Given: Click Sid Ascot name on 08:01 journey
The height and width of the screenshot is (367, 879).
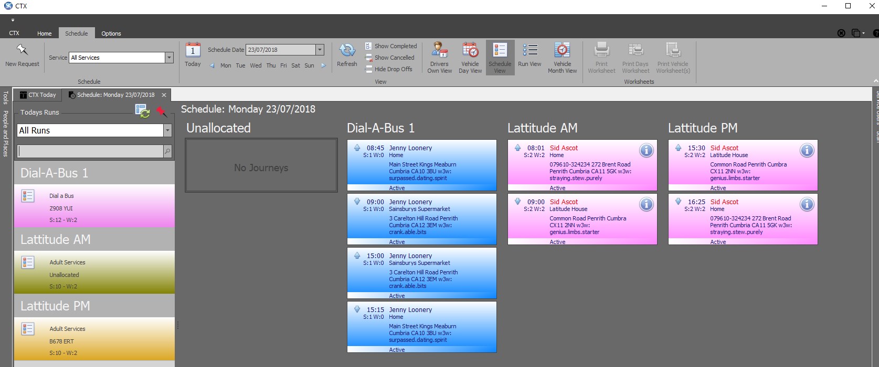Looking at the screenshot, I should pyautogui.click(x=564, y=148).
